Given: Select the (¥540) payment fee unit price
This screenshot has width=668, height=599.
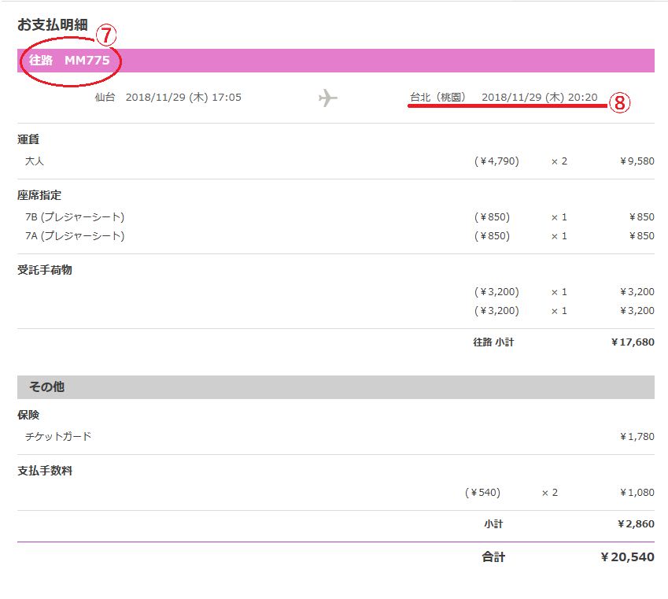Looking at the screenshot, I should [482, 493].
